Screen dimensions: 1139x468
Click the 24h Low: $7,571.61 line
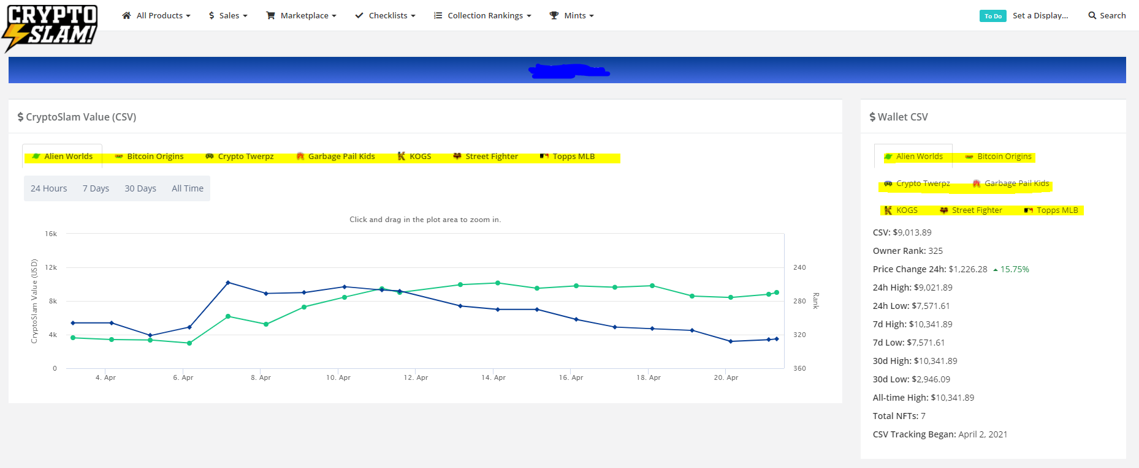coord(912,306)
